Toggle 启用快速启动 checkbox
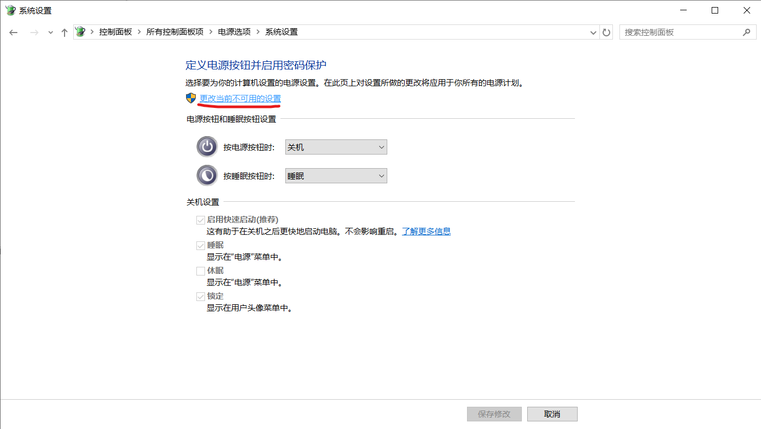This screenshot has width=761, height=429. tap(201, 220)
